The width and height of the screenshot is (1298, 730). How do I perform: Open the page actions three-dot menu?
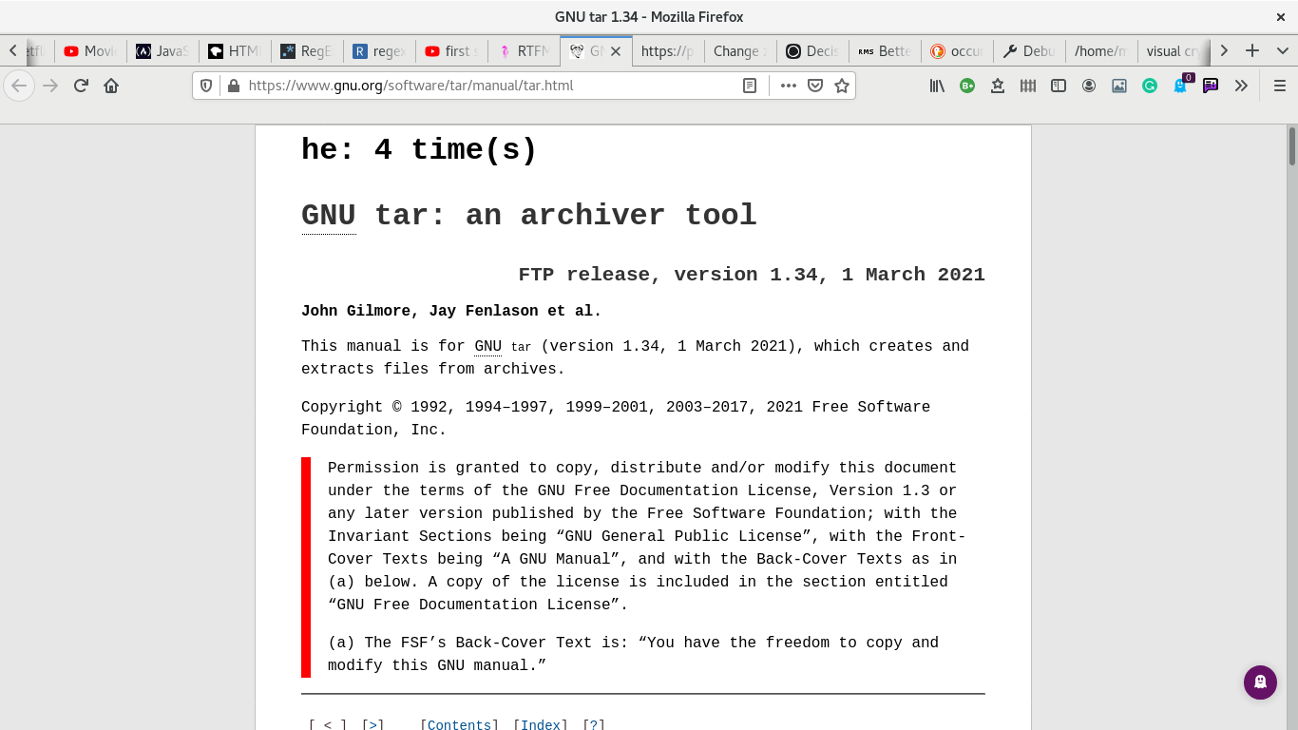point(788,86)
